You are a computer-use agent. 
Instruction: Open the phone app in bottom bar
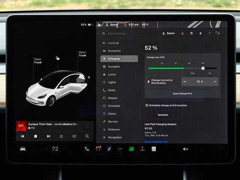click(x=87, y=149)
